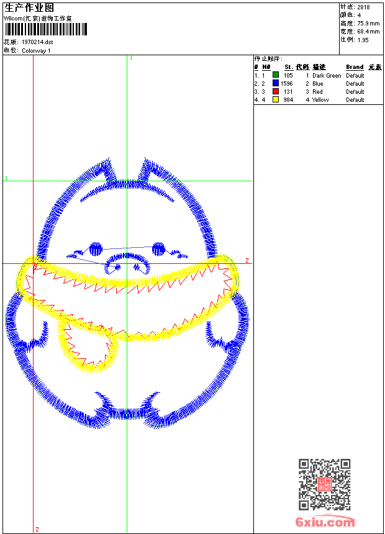Click the stitch count '131' cell
Image resolution: width=385 pixels, height=534 pixels.
coord(288,92)
